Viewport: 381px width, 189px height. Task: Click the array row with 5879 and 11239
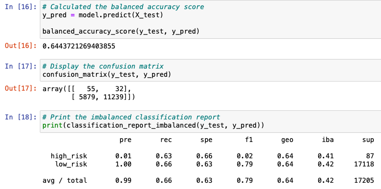[104, 97]
